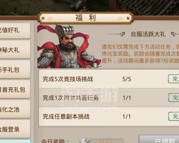
Task: Open the 新手礼包 sidebar tab
Action: click(14, 70)
